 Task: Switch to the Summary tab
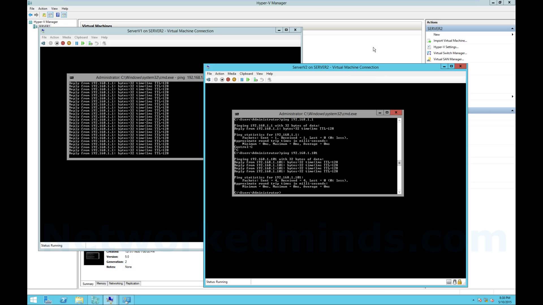pyautogui.click(x=88, y=284)
